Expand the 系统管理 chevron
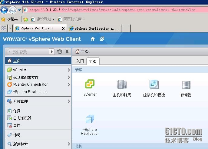The image size is (208, 149). (69, 101)
